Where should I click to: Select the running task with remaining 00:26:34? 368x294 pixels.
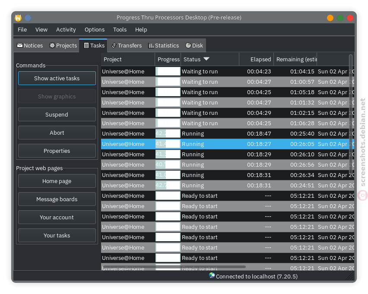pos(228,175)
